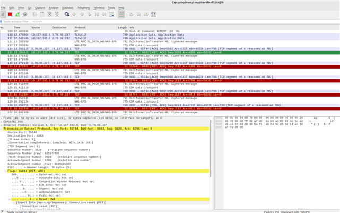
Task: Select packet 130 with PSH, ACK flags
Action: (170, 105)
